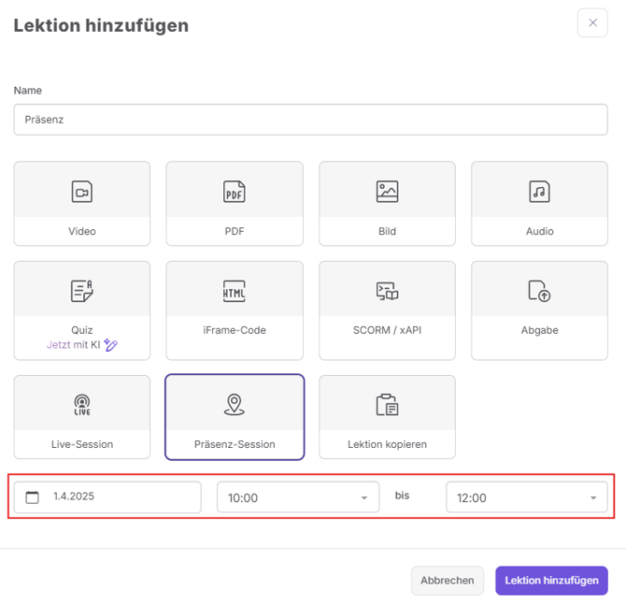626x605 pixels.
Task: Click the Live-Session card label
Action: [x=82, y=444]
